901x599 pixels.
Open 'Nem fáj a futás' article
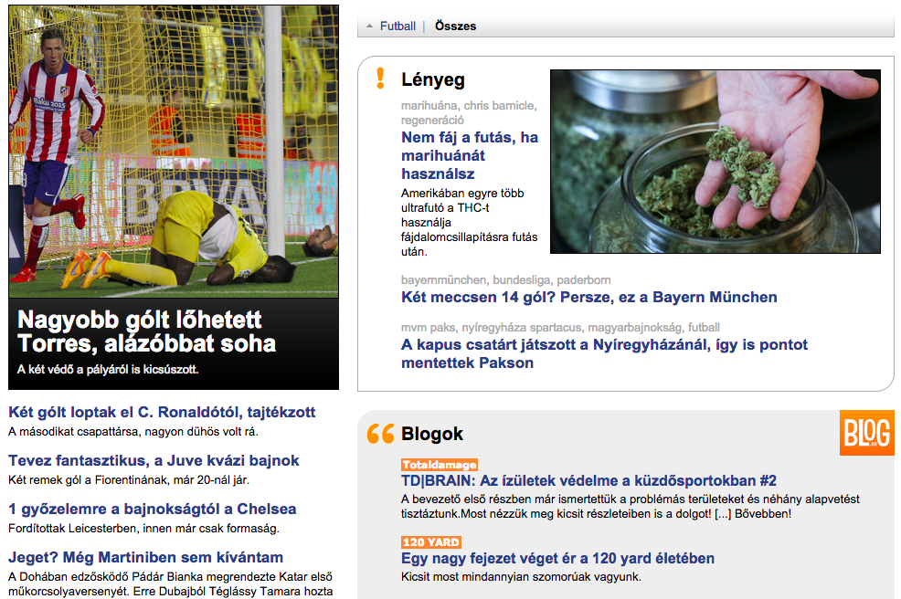pos(469,155)
